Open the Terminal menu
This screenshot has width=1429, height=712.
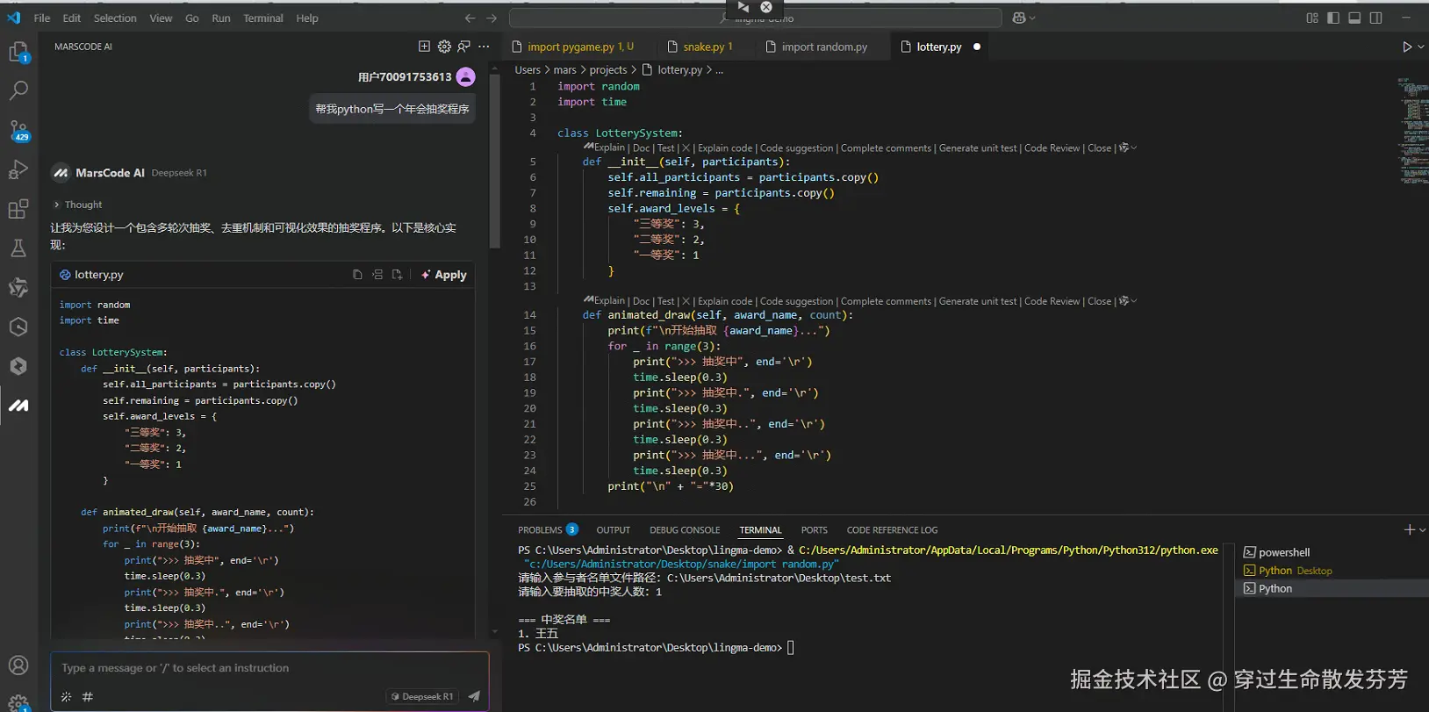(262, 18)
